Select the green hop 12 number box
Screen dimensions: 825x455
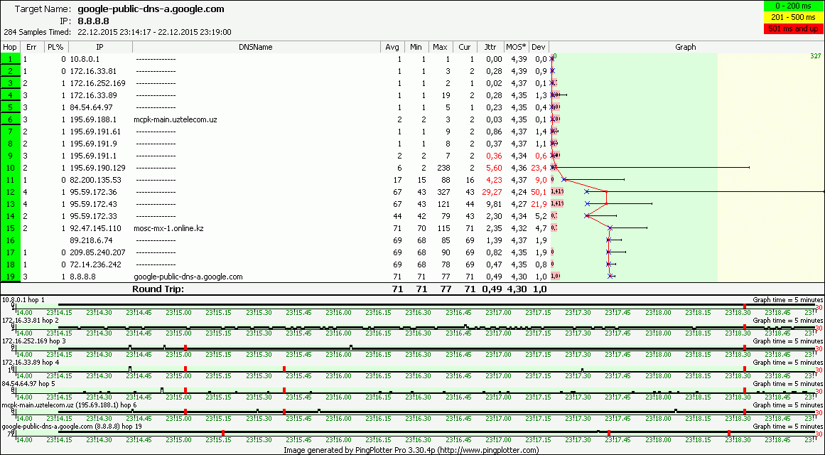11,192
